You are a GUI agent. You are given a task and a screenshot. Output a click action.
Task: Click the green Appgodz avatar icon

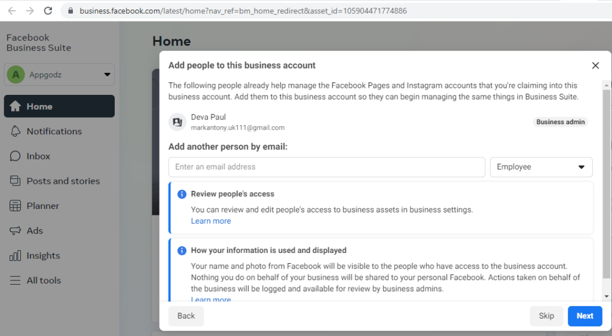[16, 75]
